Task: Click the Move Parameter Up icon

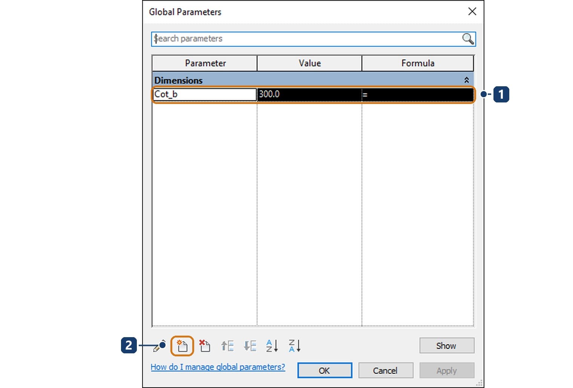Action: (227, 346)
